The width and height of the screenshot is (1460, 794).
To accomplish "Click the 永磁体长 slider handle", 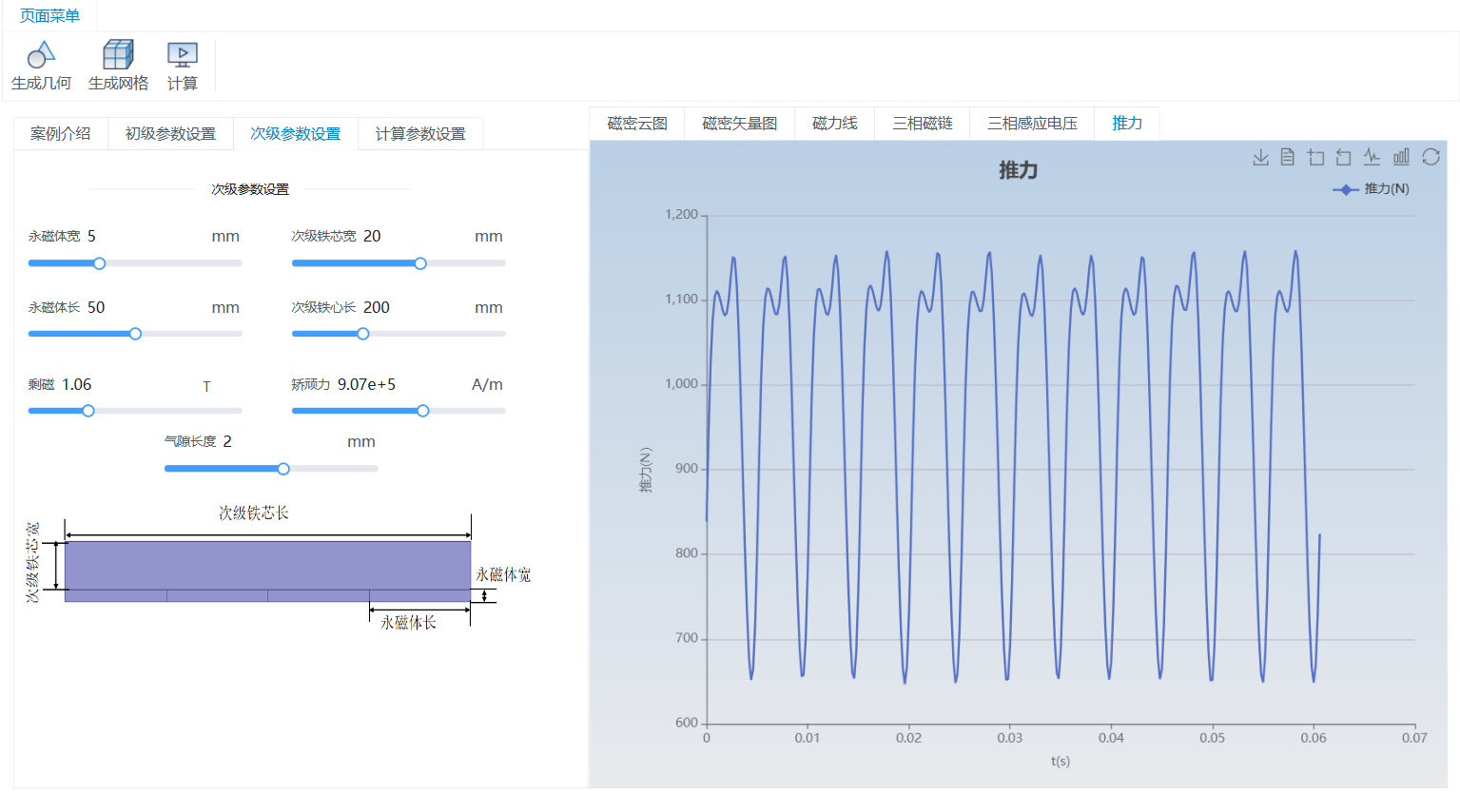I will click(x=135, y=334).
